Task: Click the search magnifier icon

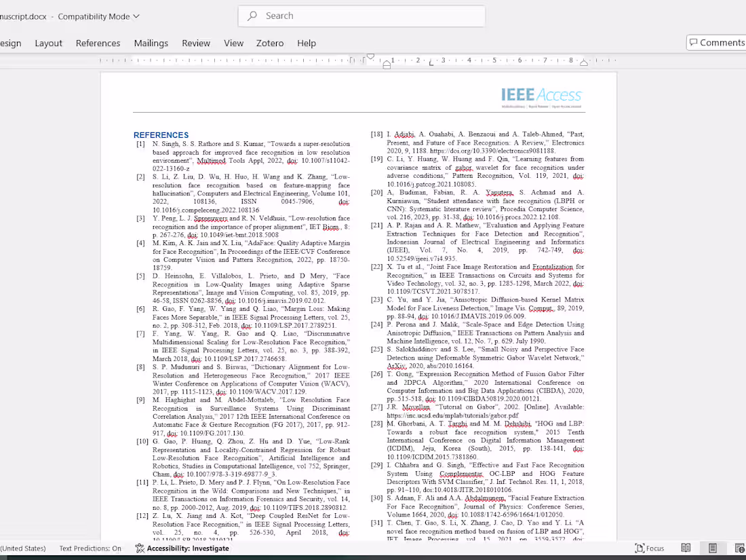Action: [251, 16]
